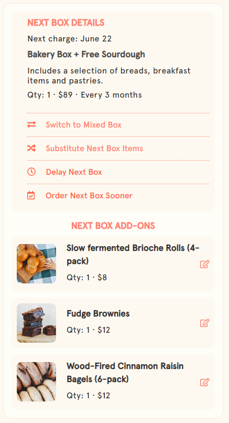This screenshot has width=229, height=423.
Task: Edit the Cinnamon Raisin Bagels add-on
Action: point(205,382)
